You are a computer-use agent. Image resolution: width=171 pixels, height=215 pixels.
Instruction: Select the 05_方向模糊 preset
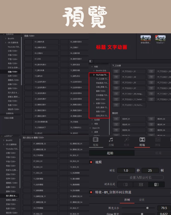click(x=40, y=155)
